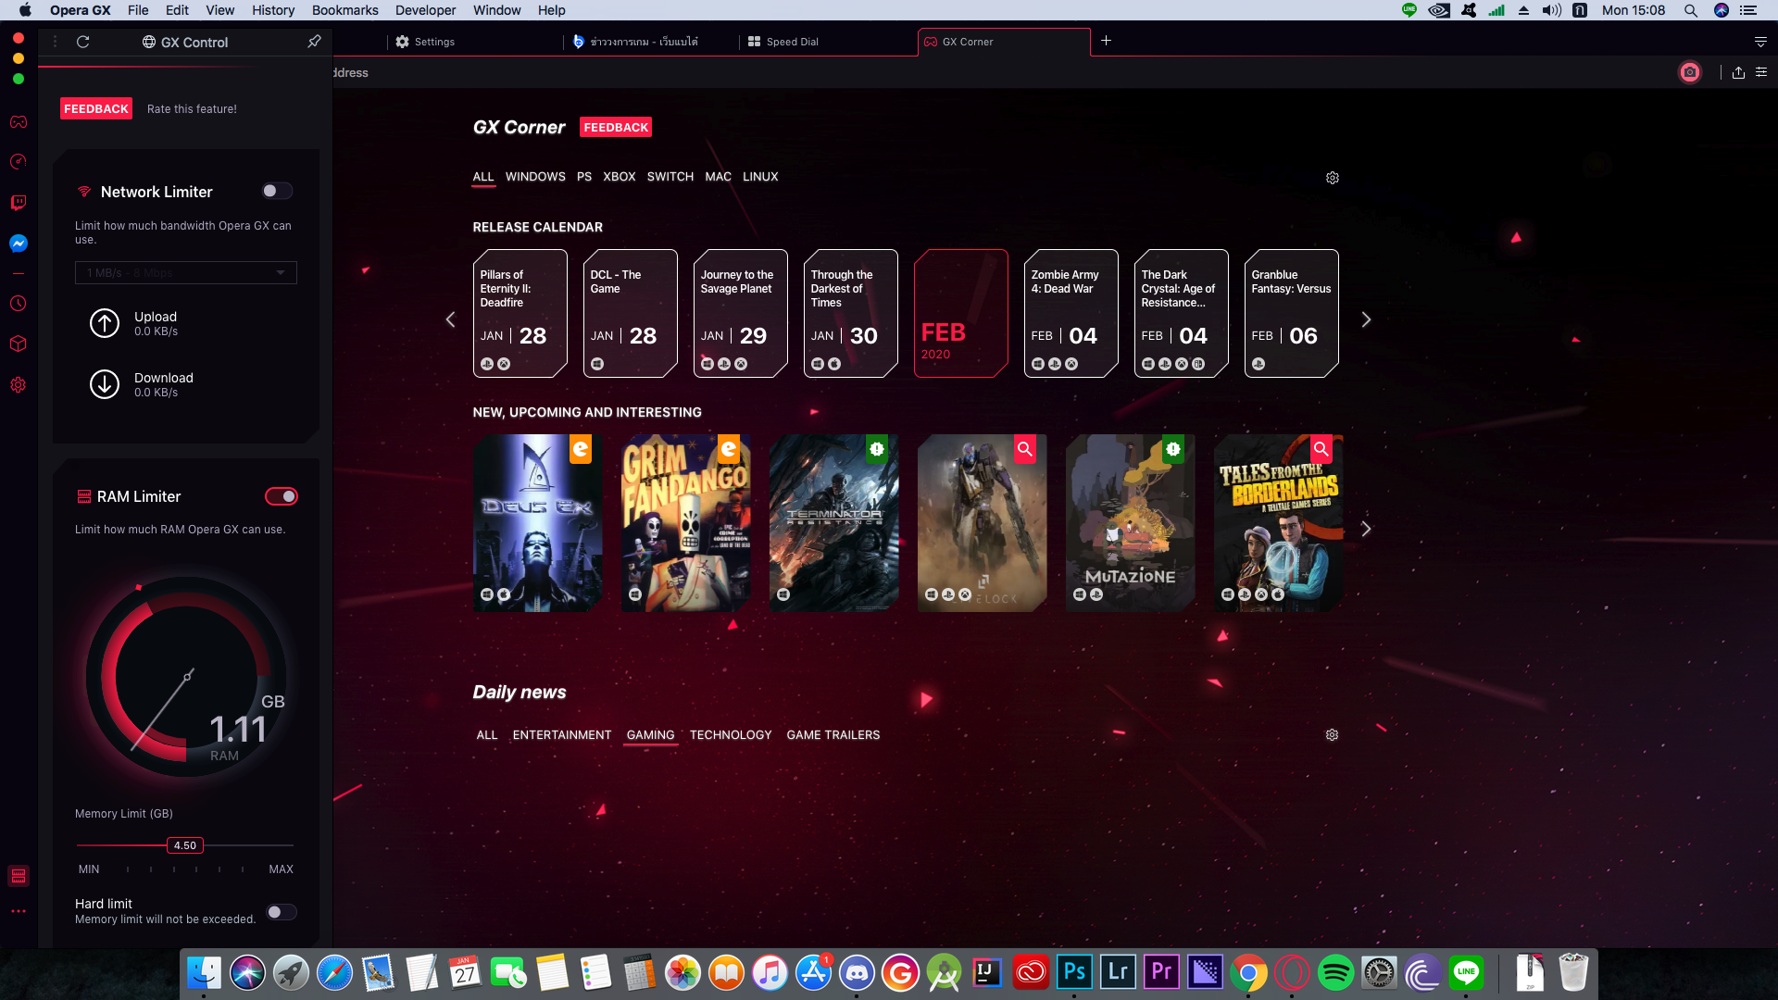The image size is (1778, 1000).
Task: Open tab menu icon at far right
Action: click(1760, 42)
